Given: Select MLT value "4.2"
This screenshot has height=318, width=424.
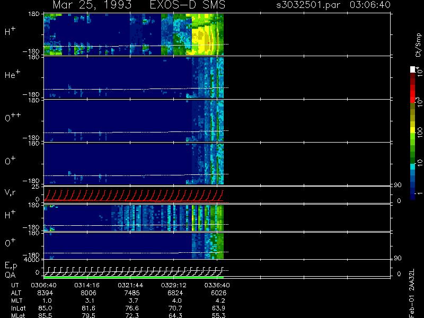Looking at the screenshot, I should coord(220,301).
